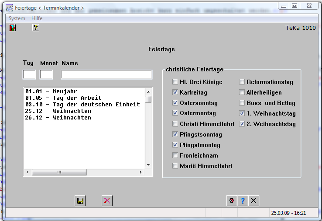Disable the 2. Weihnachtstag checkbox
This screenshot has height=221, width=322.
(x=242, y=124)
